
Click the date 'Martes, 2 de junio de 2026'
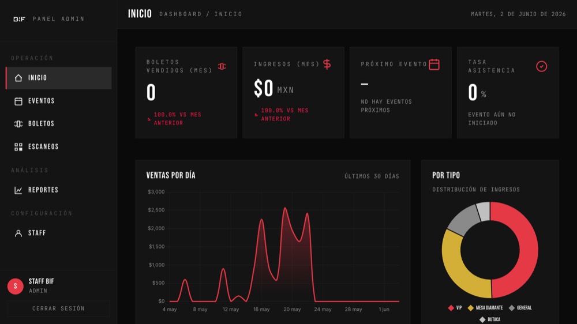pos(518,14)
